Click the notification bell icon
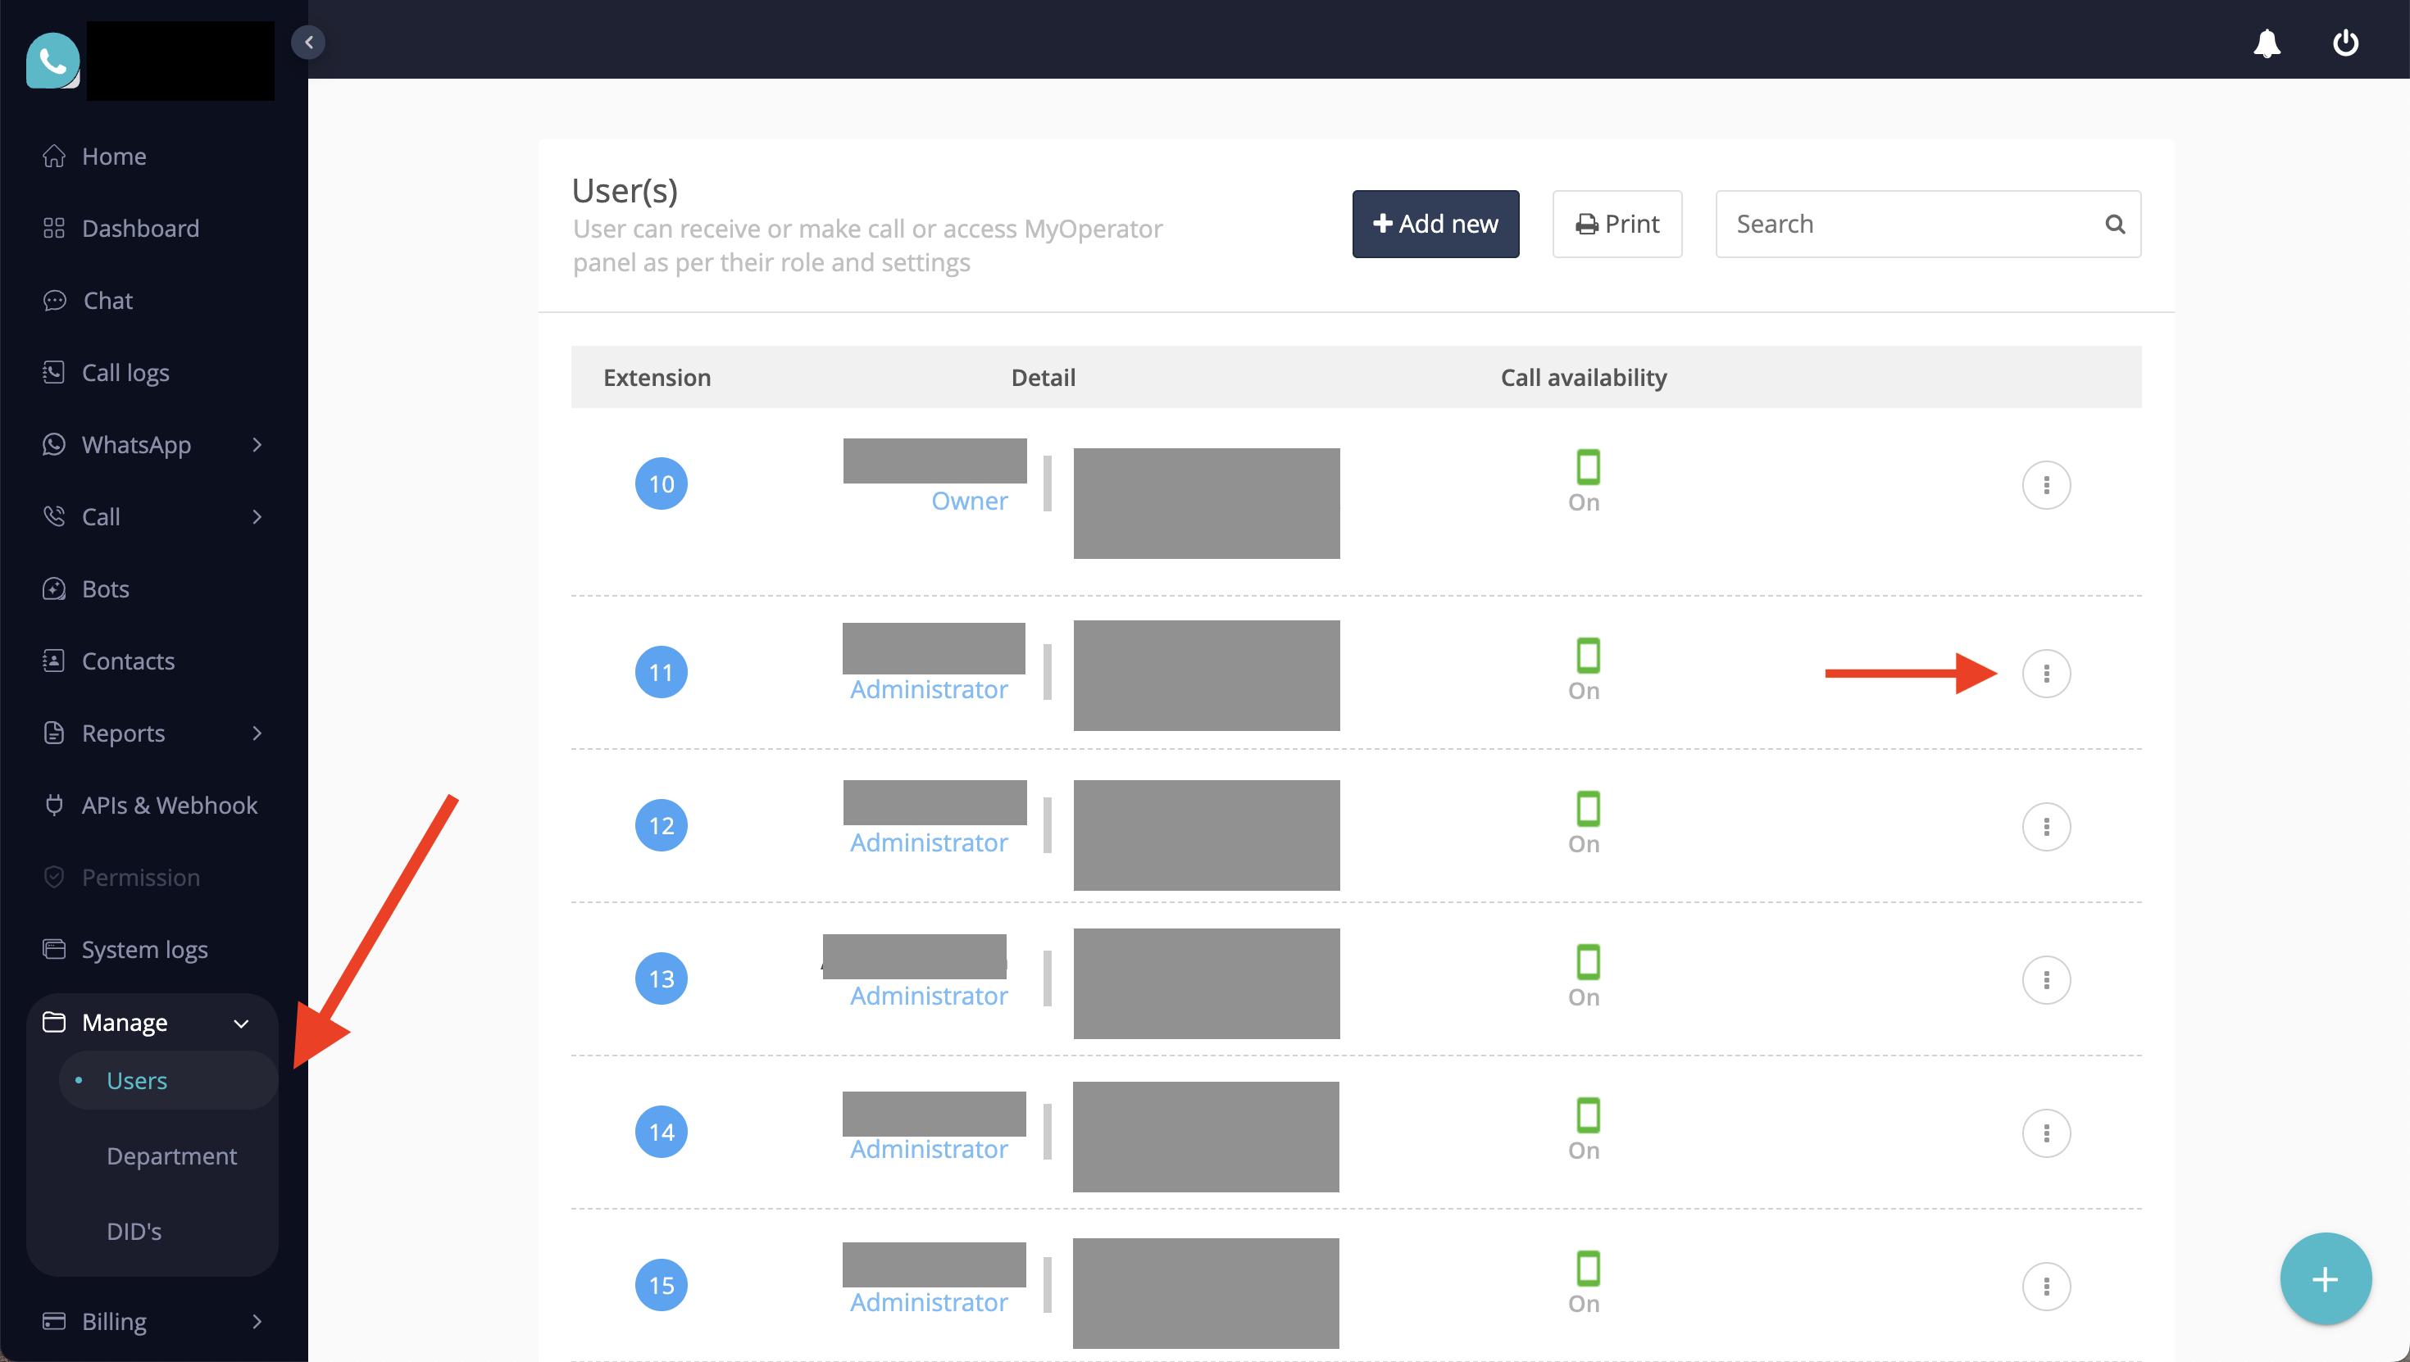The image size is (2410, 1362). (2266, 43)
